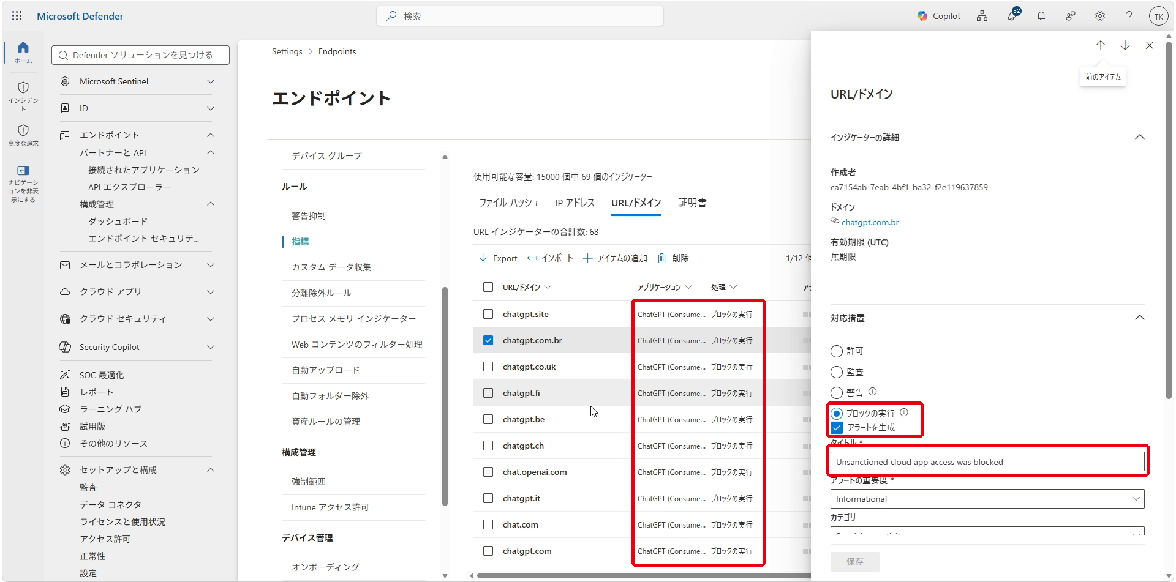
Task: Click the flagged items icon with the 32 badge
Action: click(1012, 16)
